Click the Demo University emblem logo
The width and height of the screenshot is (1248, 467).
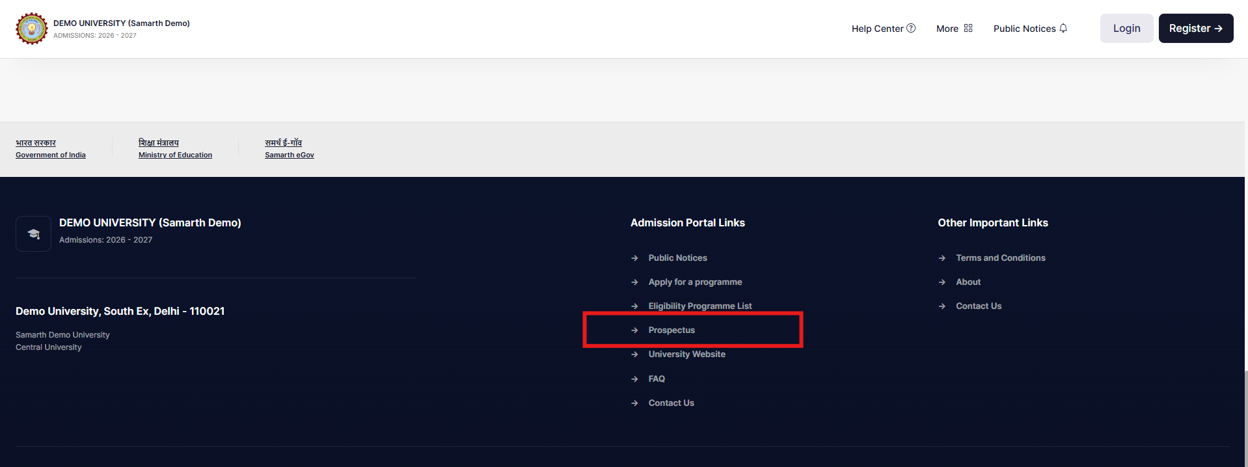coord(31,29)
